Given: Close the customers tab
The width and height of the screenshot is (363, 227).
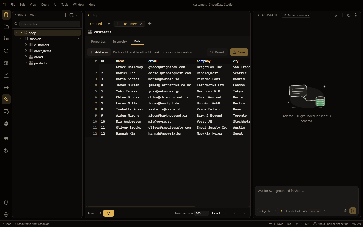Looking at the screenshot, I should pos(141,24).
